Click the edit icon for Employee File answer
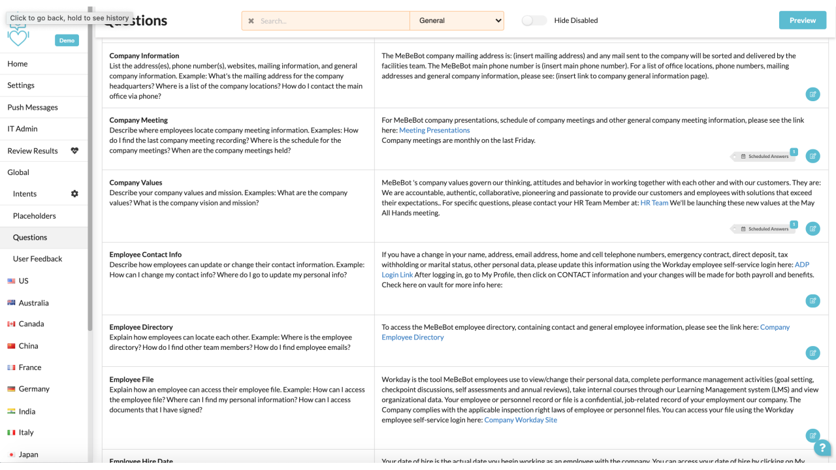The image size is (836, 470). point(812,435)
